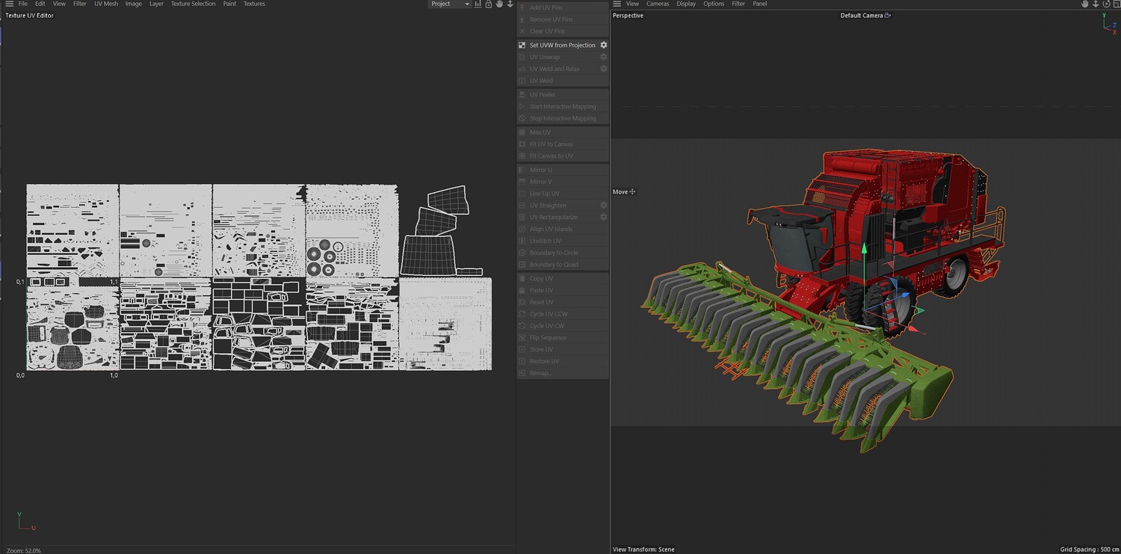The width and height of the screenshot is (1121, 554).
Task: Click the green Y-axis move arrow
Action: point(865,248)
